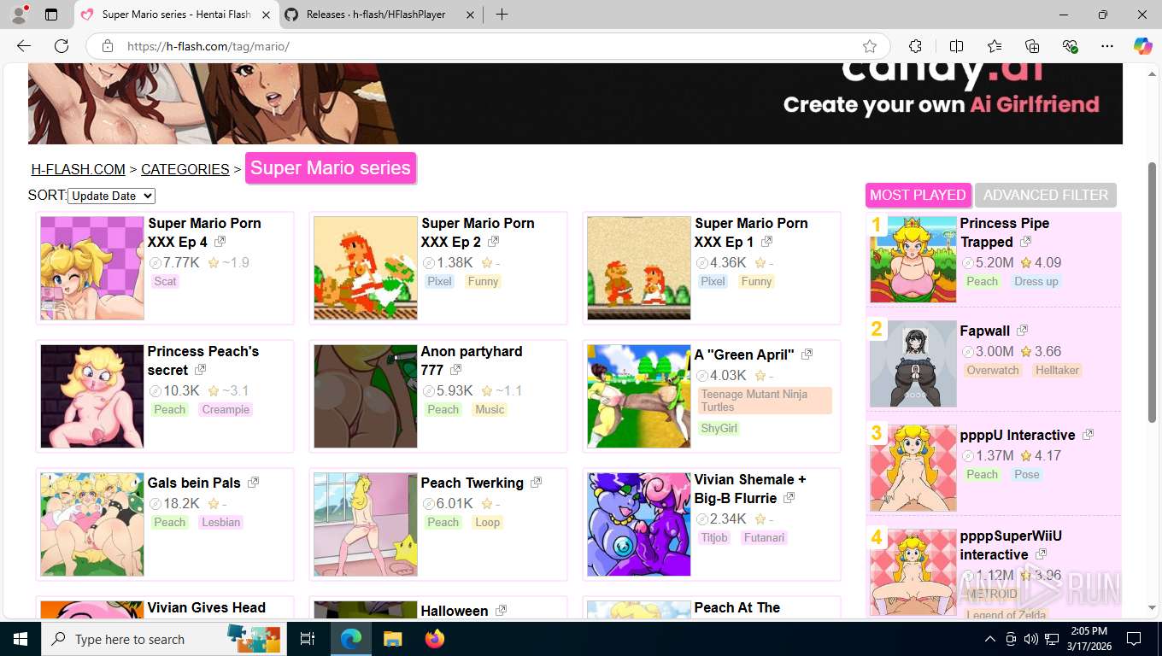Open Task View on the taskbar
Image resolution: width=1162 pixels, height=656 pixels.
(308, 639)
